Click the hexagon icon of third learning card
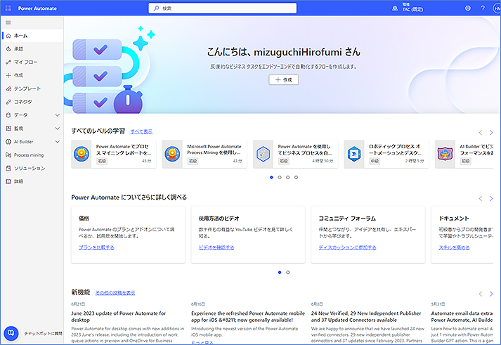501x345 pixels. 263,154
